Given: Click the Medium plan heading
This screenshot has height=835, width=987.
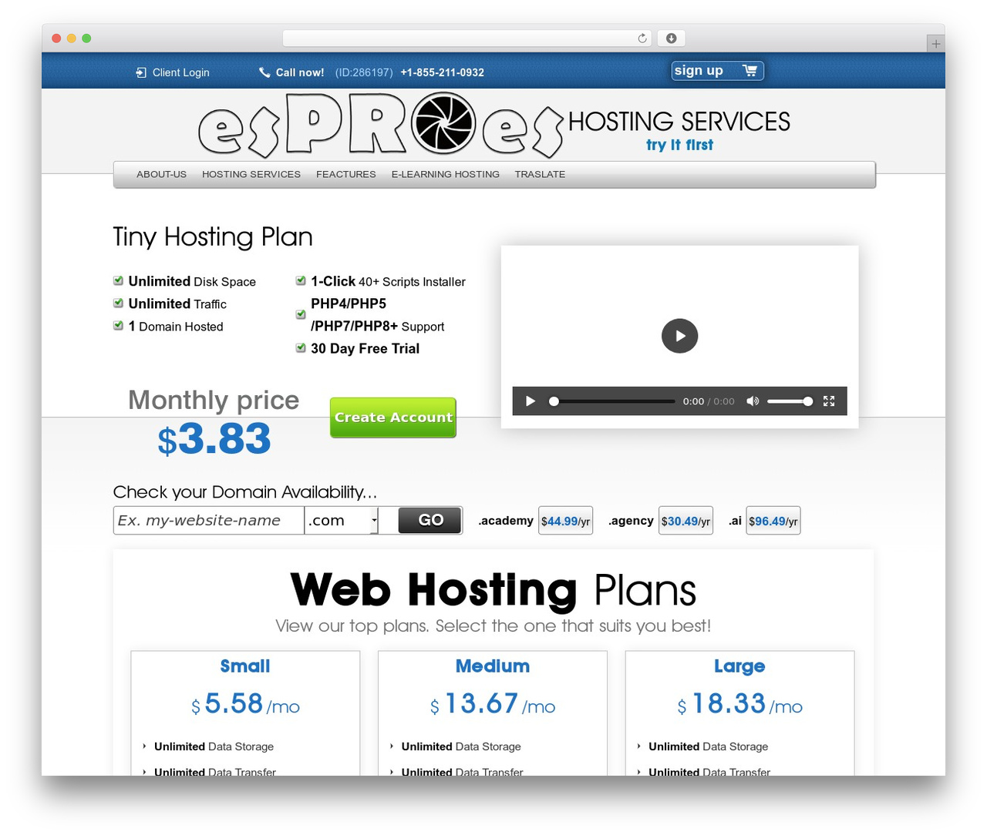Looking at the screenshot, I should tap(493, 666).
